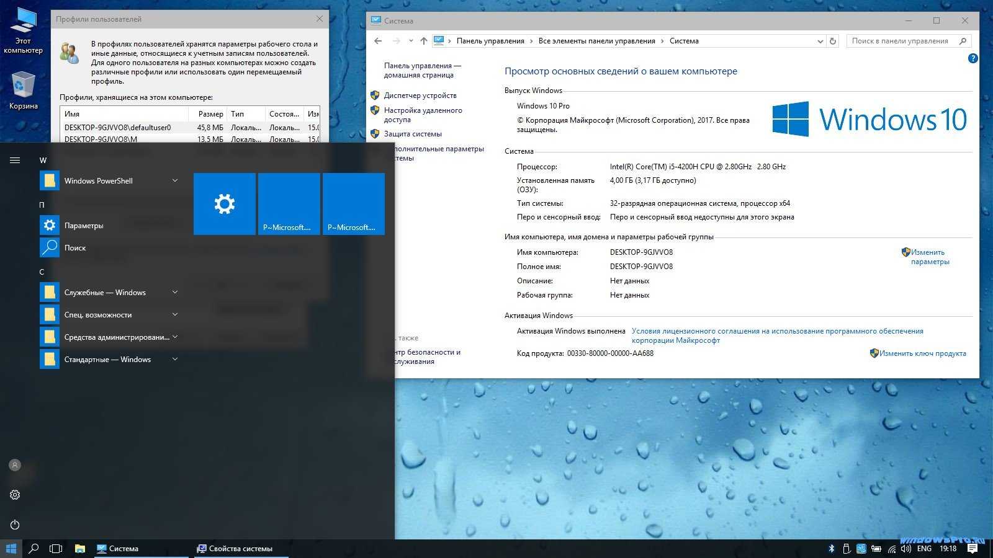Click the battery power tray icon
This screenshot has width=993, height=558.
(876, 549)
